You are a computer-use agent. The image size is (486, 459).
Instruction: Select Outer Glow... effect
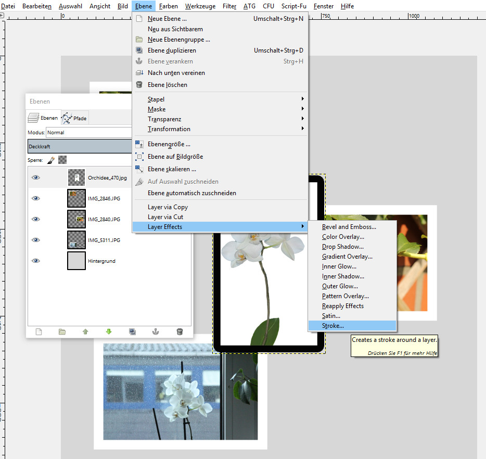(352, 286)
